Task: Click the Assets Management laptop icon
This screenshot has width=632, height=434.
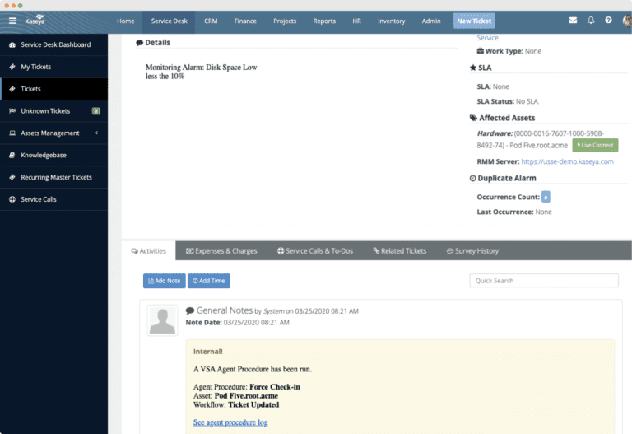Action: [x=12, y=133]
